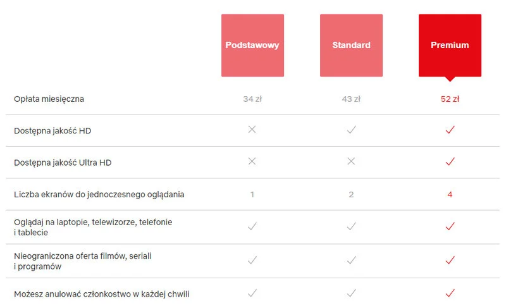Viewport: 506px width, 308px height.
Task: Click the HD quality X mark under Podstawowy
Action: pyautogui.click(x=252, y=130)
